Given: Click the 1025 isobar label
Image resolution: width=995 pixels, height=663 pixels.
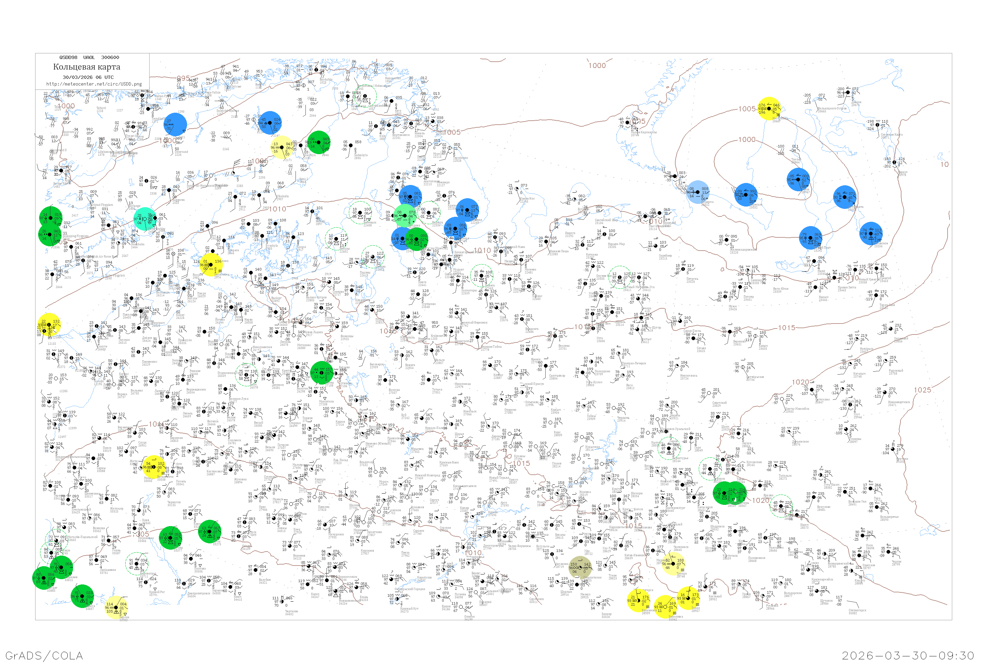Looking at the screenshot, I should point(922,390).
